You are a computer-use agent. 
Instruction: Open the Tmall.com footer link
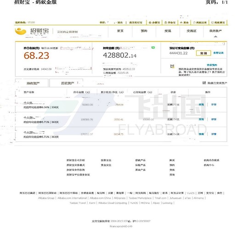coord(160,198)
